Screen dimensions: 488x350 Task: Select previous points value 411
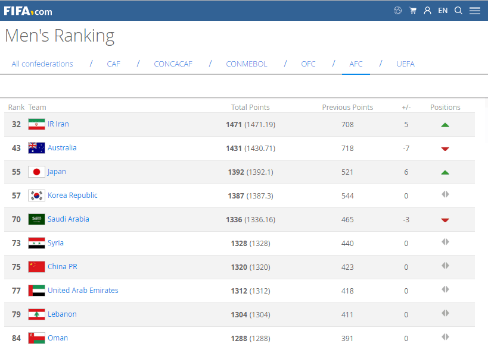coord(347,314)
